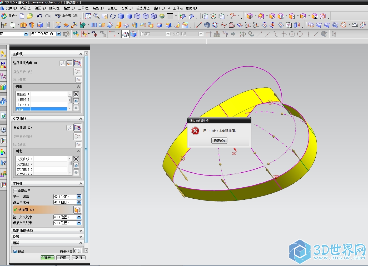The height and width of the screenshot is (266, 368).
Task: Click the Extrude feature icon
Action: 23,25
